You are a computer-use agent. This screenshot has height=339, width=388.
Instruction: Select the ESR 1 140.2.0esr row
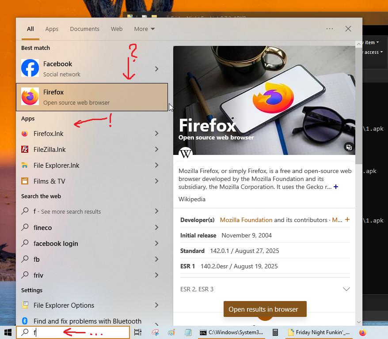click(x=265, y=266)
